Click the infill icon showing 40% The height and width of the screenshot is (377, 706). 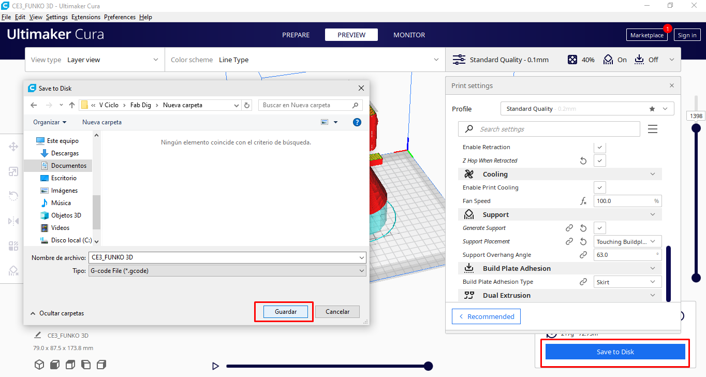(x=572, y=60)
